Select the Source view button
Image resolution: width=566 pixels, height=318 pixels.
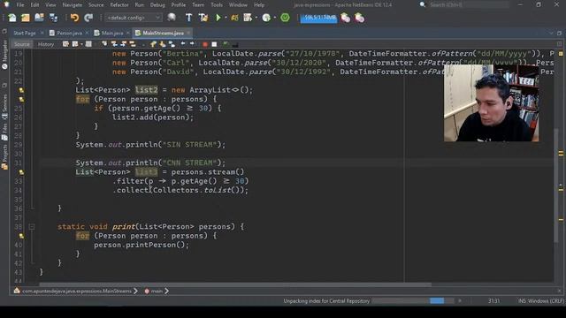click(22, 44)
